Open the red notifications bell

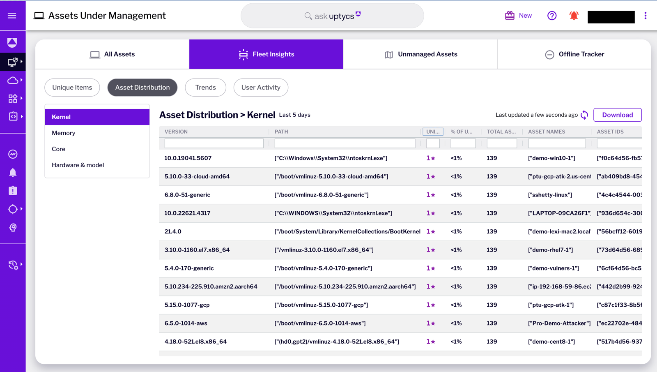click(574, 16)
